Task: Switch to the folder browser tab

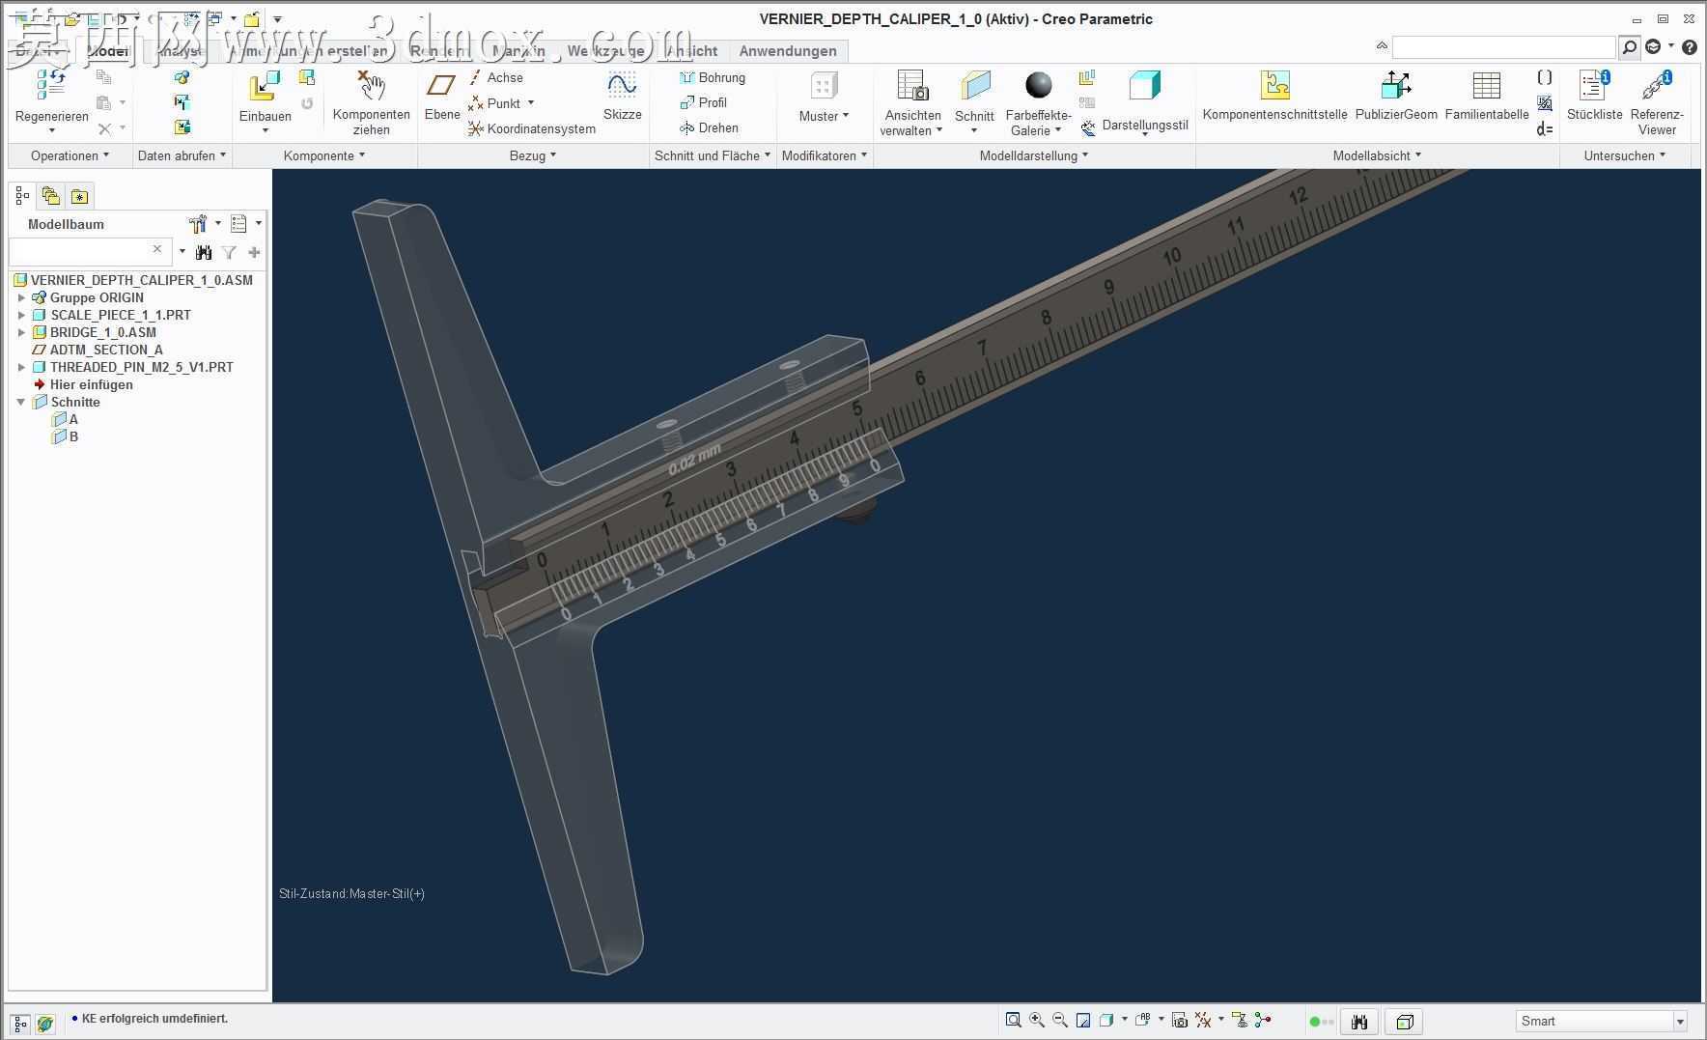Action: 50,196
